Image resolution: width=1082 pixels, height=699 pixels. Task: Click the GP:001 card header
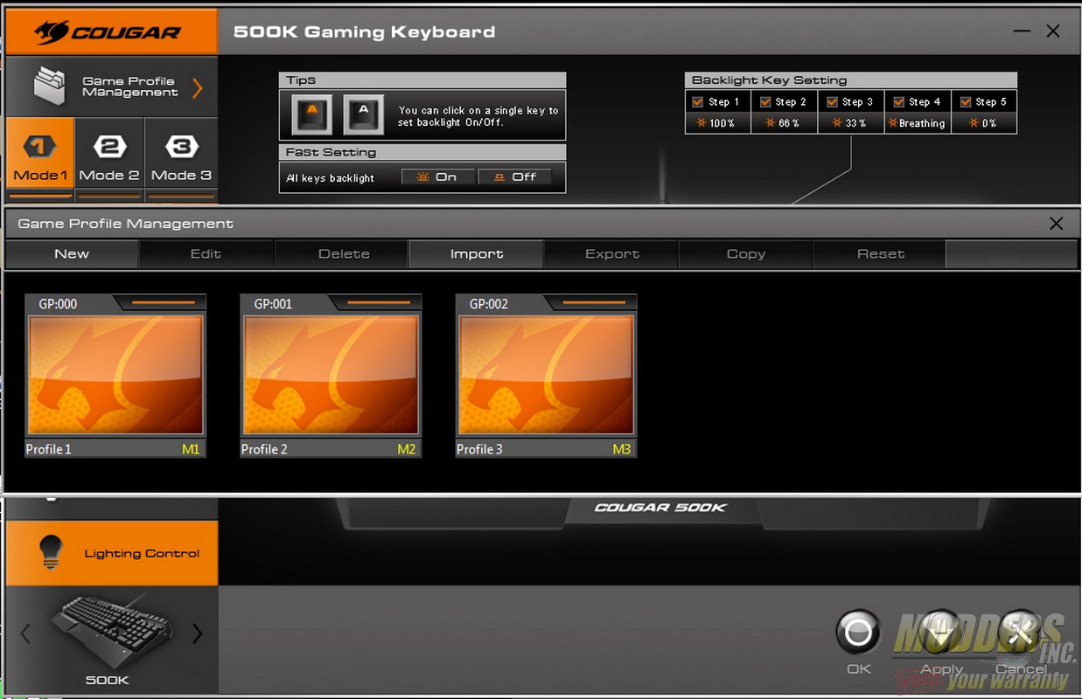(x=331, y=304)
